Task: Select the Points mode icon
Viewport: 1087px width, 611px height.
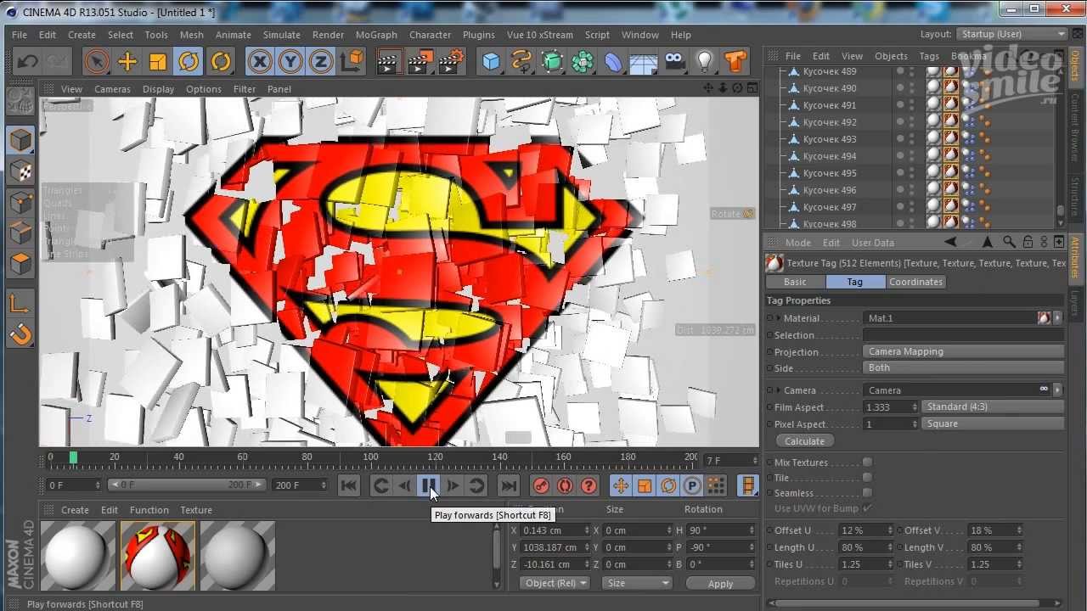Action: point(20,203)
